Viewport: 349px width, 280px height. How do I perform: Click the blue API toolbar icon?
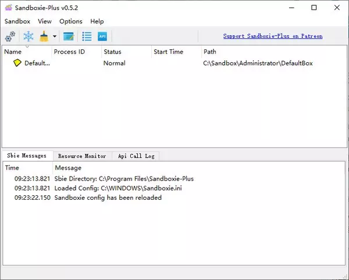point(102,37)
